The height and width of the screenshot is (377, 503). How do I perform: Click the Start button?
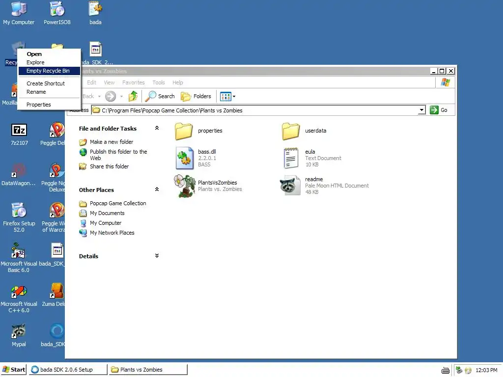13,370
